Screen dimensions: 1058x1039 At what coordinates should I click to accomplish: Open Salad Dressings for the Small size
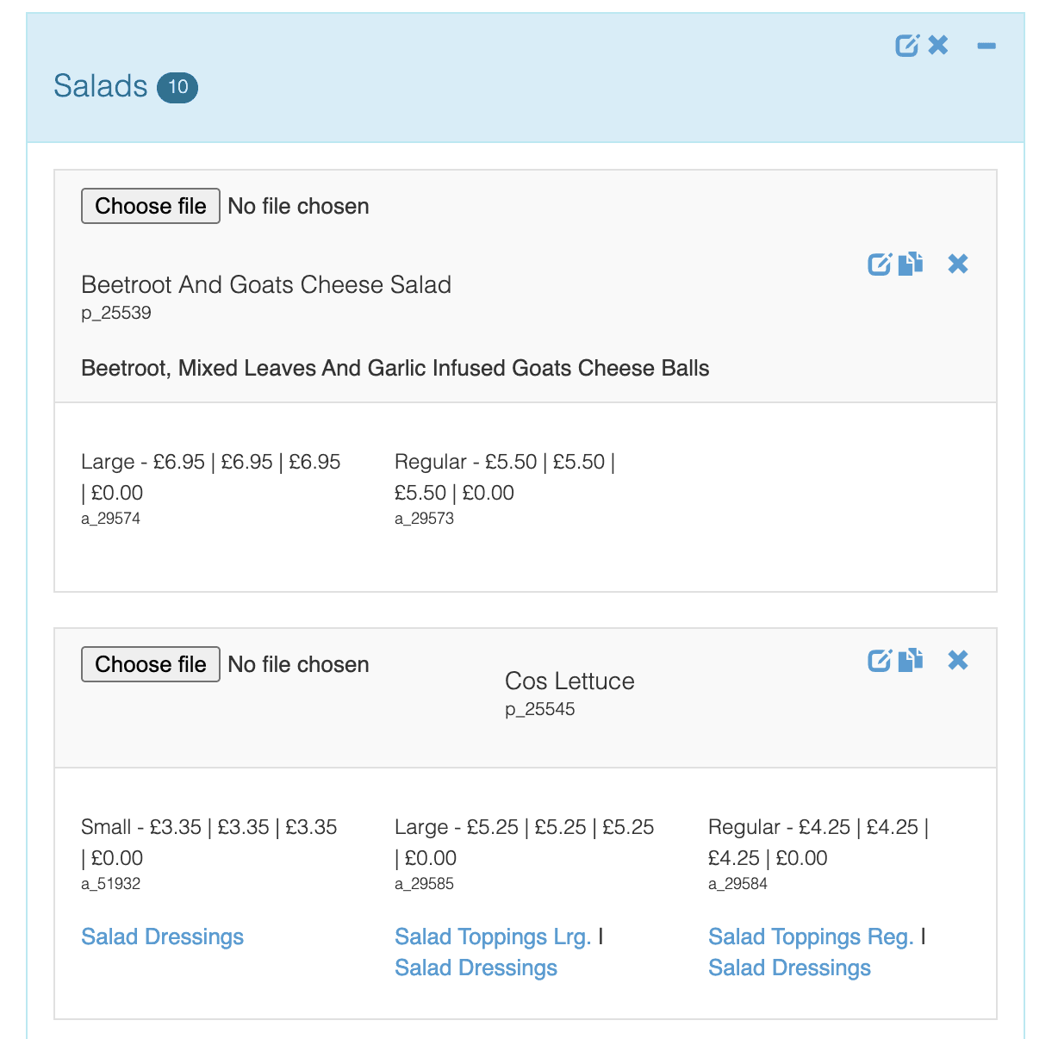(x=162, y=936)
